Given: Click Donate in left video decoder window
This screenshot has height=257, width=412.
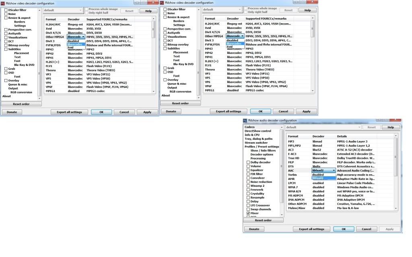Looking at the screenshot, I should pos(12,112).
